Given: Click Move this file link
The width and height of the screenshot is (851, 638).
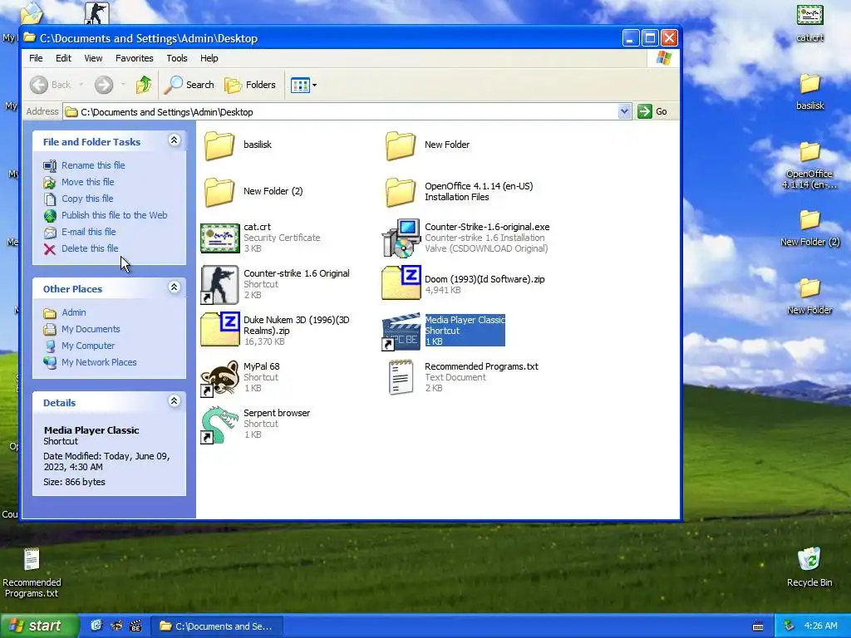Looking at the screenshot, I should point(87,182).
